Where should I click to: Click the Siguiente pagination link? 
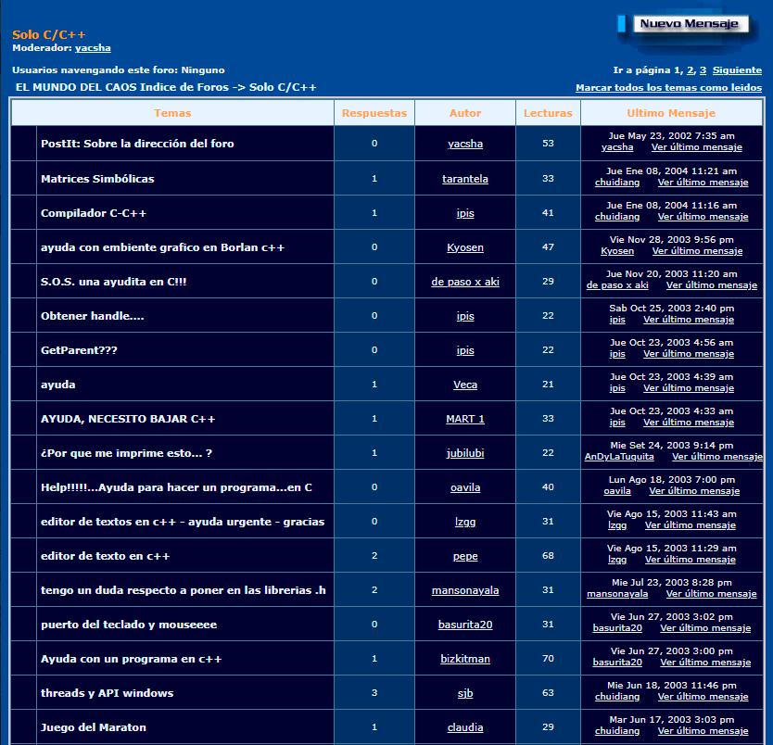737,70
